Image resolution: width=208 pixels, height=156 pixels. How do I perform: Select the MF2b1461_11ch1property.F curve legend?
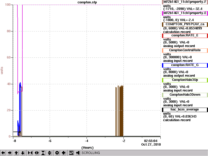point(185,2)
